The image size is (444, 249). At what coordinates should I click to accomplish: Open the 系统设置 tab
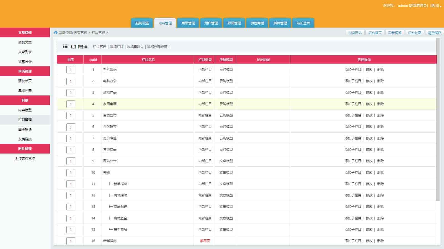point(142,23)
